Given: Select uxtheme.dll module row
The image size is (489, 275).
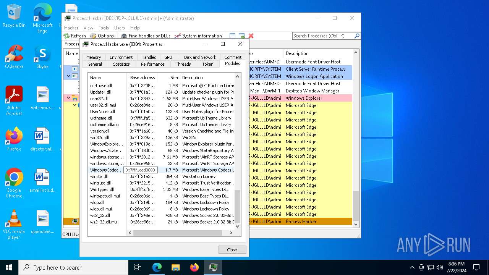Looking at the screenshot, I should point(161,118).
